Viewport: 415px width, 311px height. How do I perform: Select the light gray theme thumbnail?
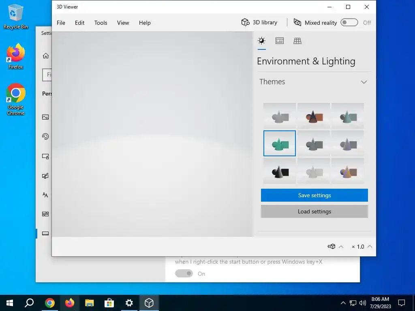(280, 116)
